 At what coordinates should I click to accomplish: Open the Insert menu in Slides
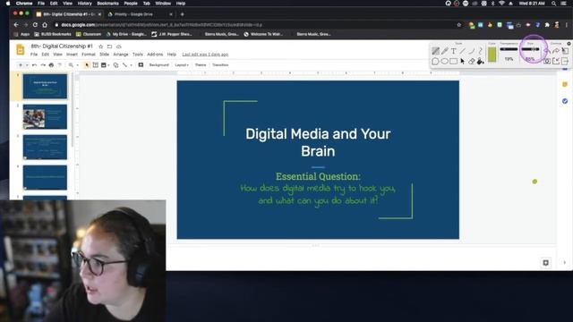click(x=72, y=55)
